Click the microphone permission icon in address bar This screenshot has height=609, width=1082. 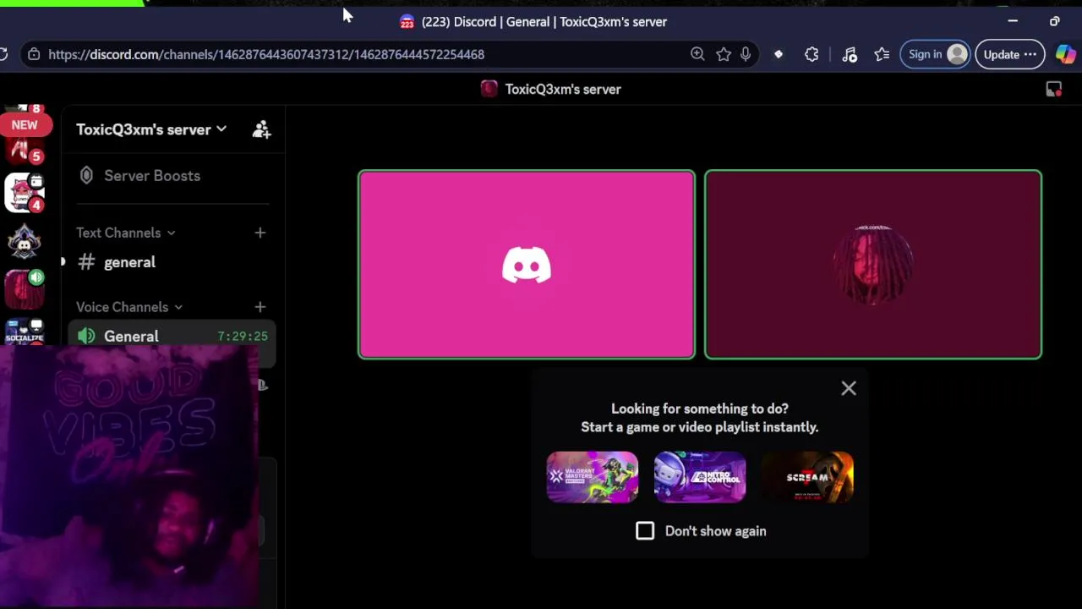pyautogui.click(x=746, y=54)
